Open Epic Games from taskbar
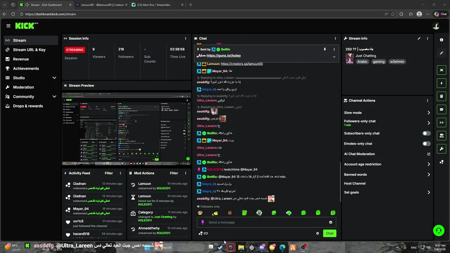This screenshot has height=253, width=450. tap(231, 247)
